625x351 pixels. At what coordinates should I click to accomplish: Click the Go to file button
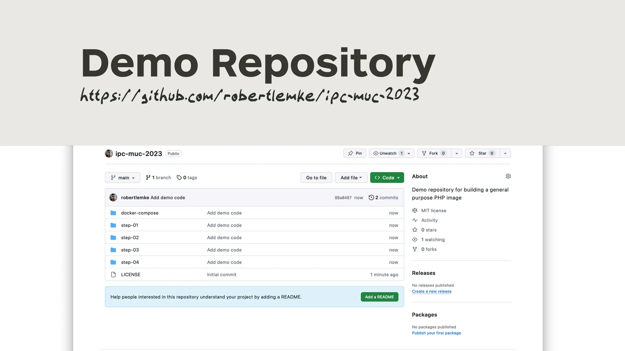(x=316, y=178)
